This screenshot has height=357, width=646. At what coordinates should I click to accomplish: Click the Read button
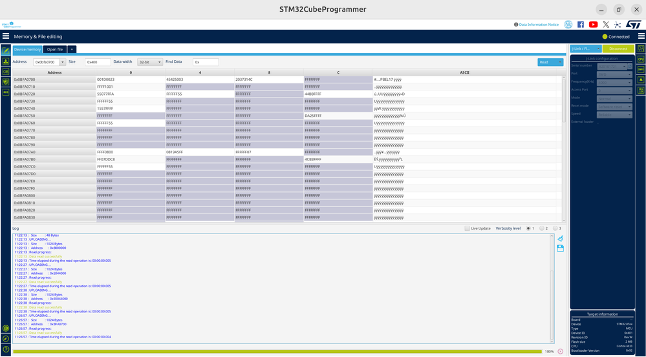point(547,62)
